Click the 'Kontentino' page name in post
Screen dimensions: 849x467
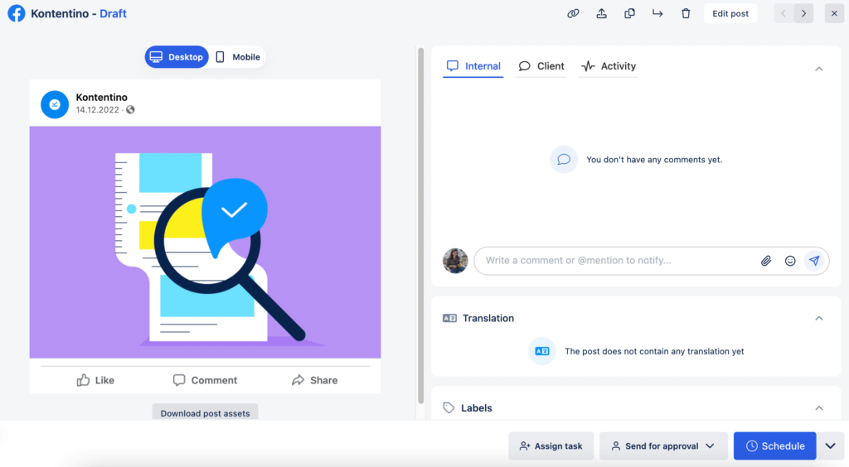[x=102, y=98]
